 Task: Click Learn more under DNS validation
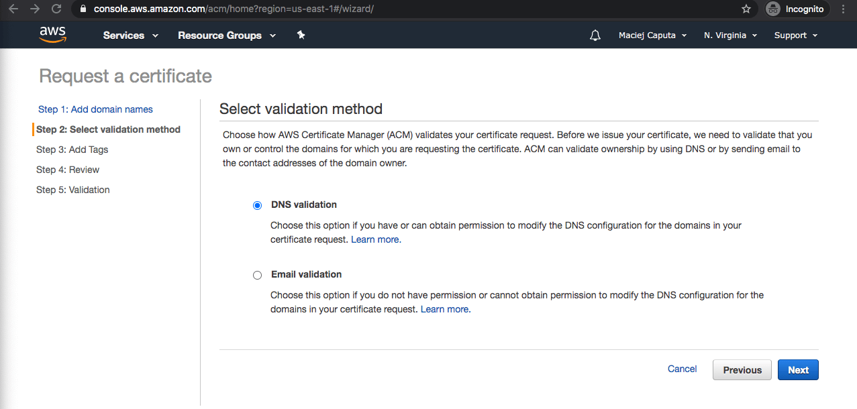click(375, 239)
